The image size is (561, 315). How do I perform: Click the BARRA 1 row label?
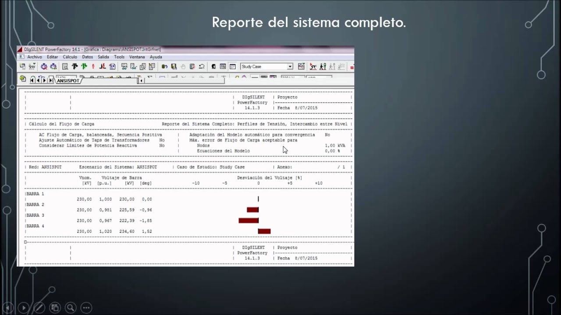click(x=35, y=194)
